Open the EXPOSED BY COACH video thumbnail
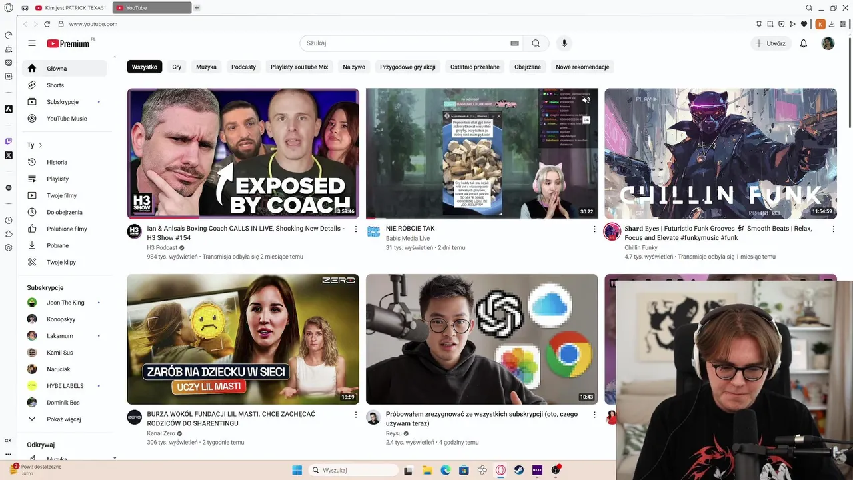This screenshot has height=480, width=853. pyautogui.click(x=243, y=153)
